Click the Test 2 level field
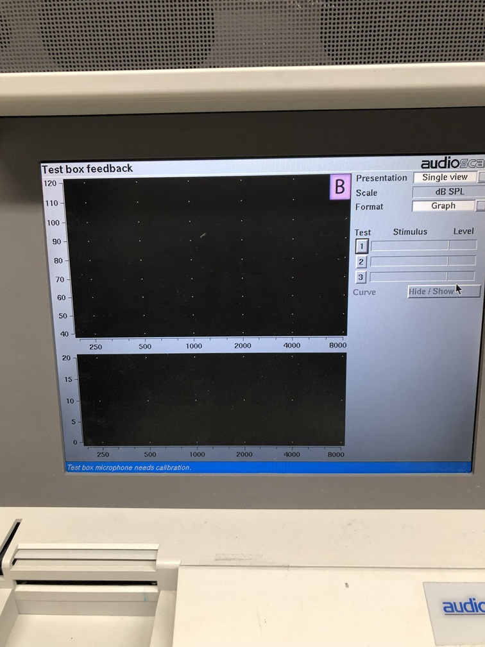Screen dimensions: 485x647 [462, 261]
